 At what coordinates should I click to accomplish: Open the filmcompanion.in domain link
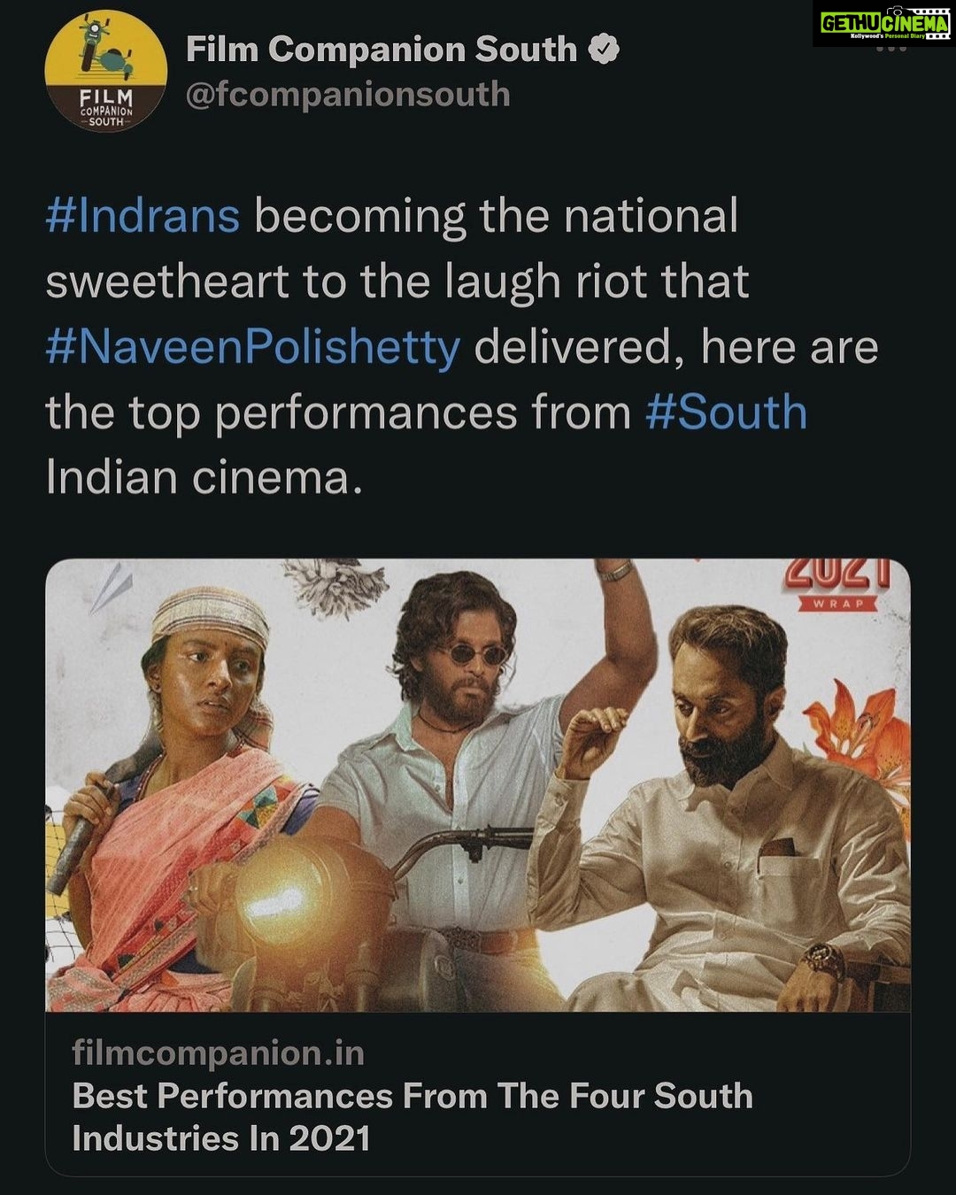pyautogui.click(x=218, y=1053)
